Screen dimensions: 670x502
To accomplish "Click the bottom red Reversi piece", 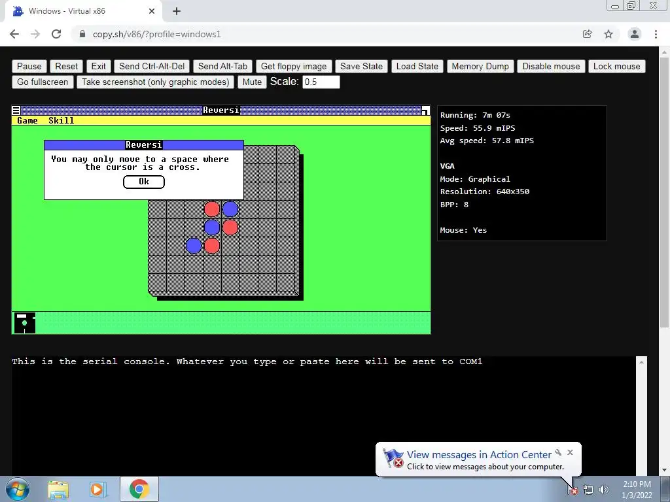I will tap(212, 246).
